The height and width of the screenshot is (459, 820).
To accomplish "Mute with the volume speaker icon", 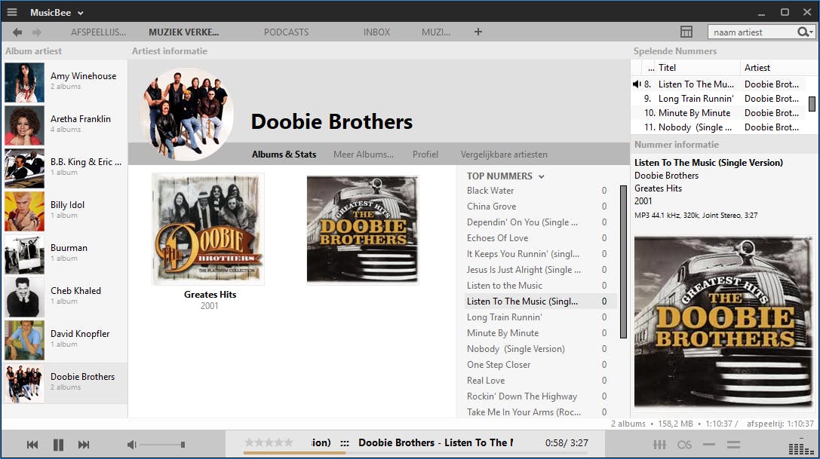I will click(x=131, y=445).
